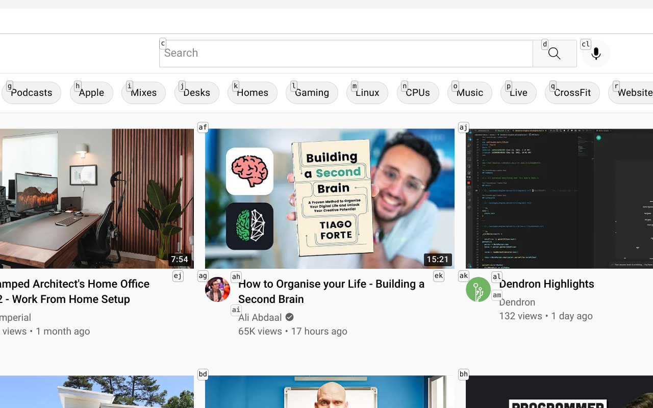
Task: Select the Linux filter chip
Action: (x=367, y=93)
